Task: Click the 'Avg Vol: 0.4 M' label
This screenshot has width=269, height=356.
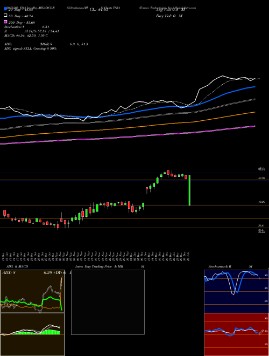Action: click(x=170, y=10)
